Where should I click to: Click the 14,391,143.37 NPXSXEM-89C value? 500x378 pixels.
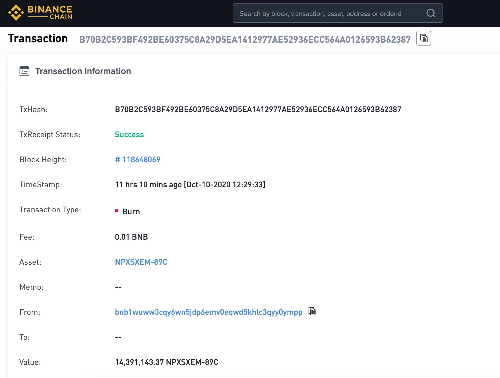pos(167,362)
